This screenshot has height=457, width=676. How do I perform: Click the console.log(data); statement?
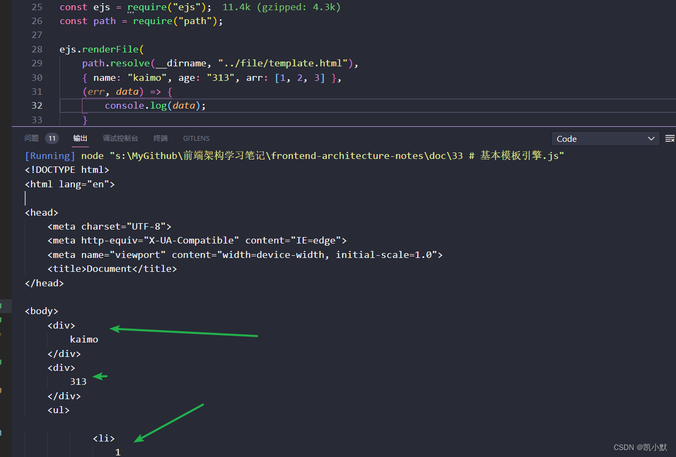pyautogui.click(x=155, y=105)
